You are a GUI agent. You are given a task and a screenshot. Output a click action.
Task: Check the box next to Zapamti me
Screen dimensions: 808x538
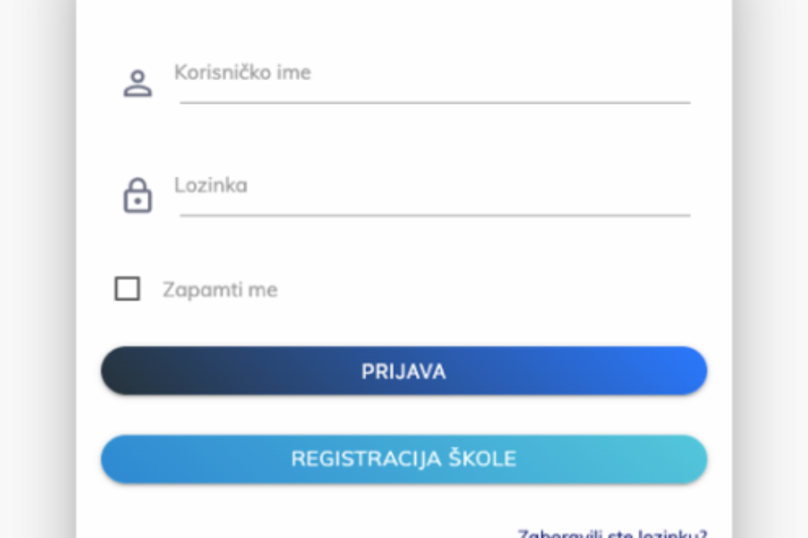127,289
